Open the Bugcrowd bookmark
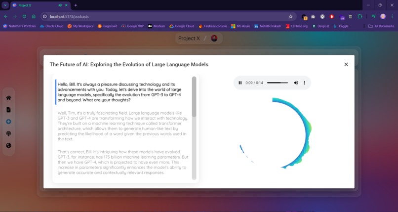Image resolution: width=398 pixels, height=212 pixels. tap(108, 26)
